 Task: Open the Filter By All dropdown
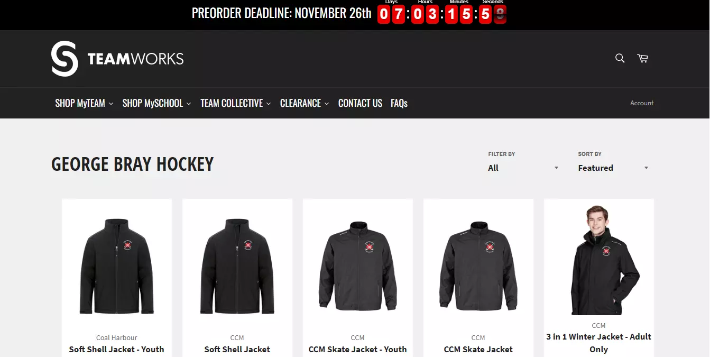tap(523, 168)
